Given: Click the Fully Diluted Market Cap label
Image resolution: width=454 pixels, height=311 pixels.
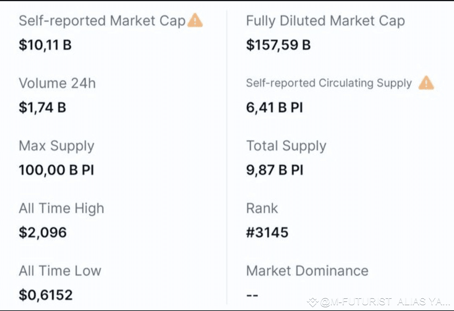Looking at the screenshot, I should tap(325, 21).
